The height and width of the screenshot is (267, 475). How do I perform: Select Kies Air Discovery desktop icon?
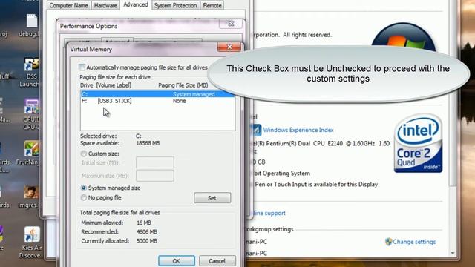click(30, 243)
